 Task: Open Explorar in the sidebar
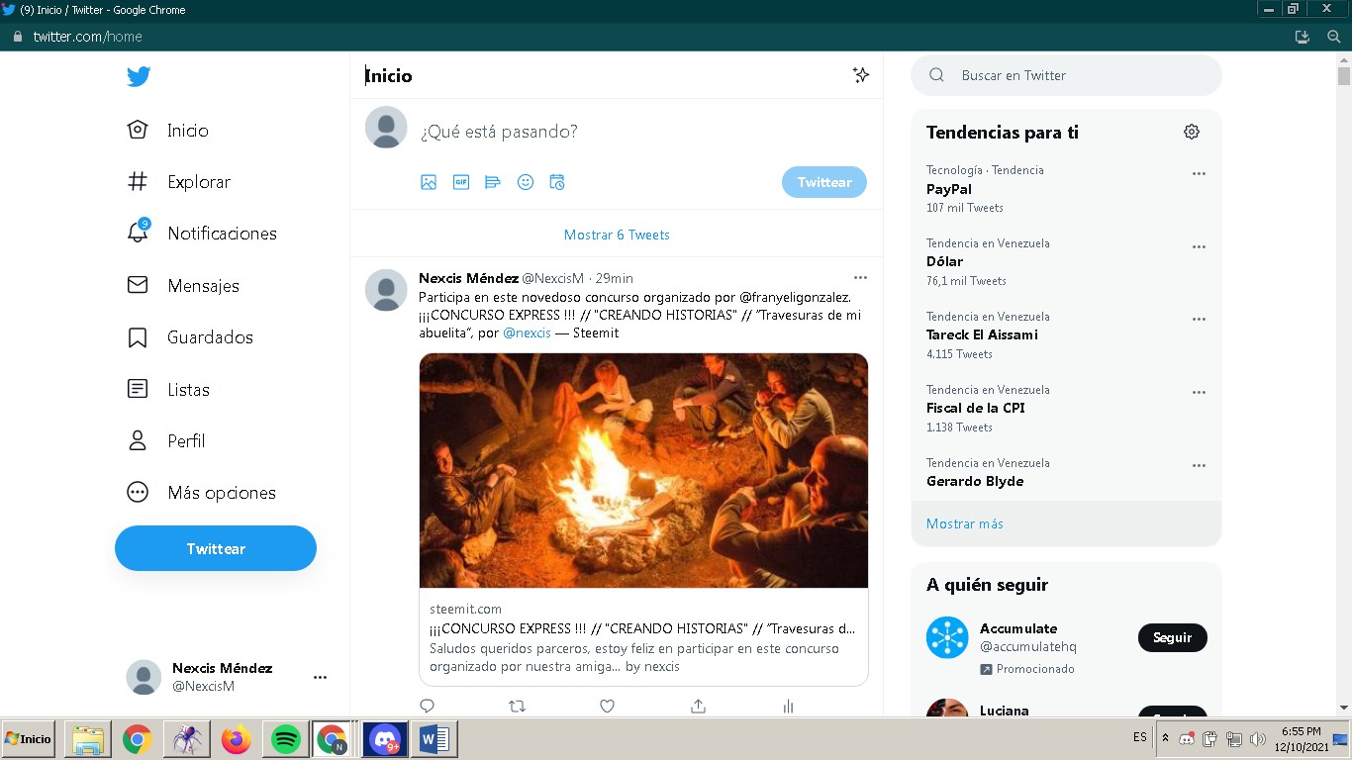(x=179, y=182)
